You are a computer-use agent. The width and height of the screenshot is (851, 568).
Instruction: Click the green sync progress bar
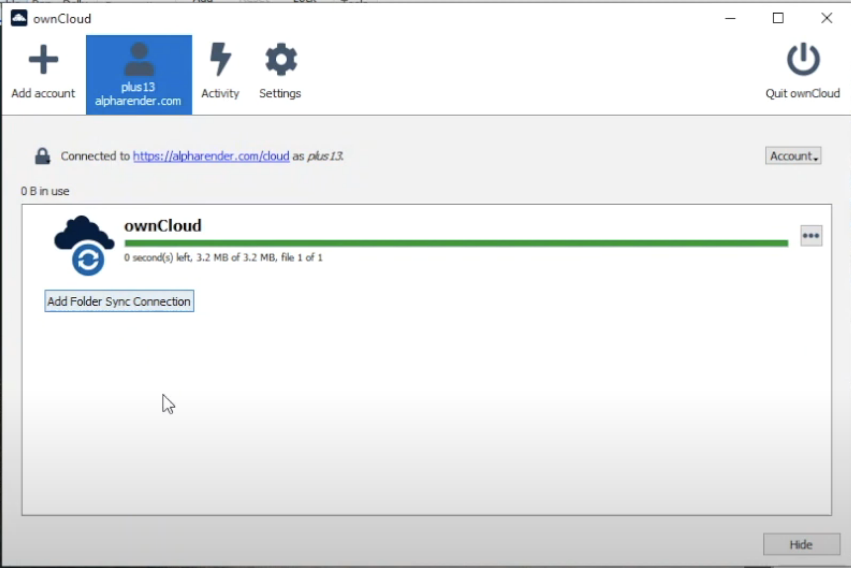[456, 243]
